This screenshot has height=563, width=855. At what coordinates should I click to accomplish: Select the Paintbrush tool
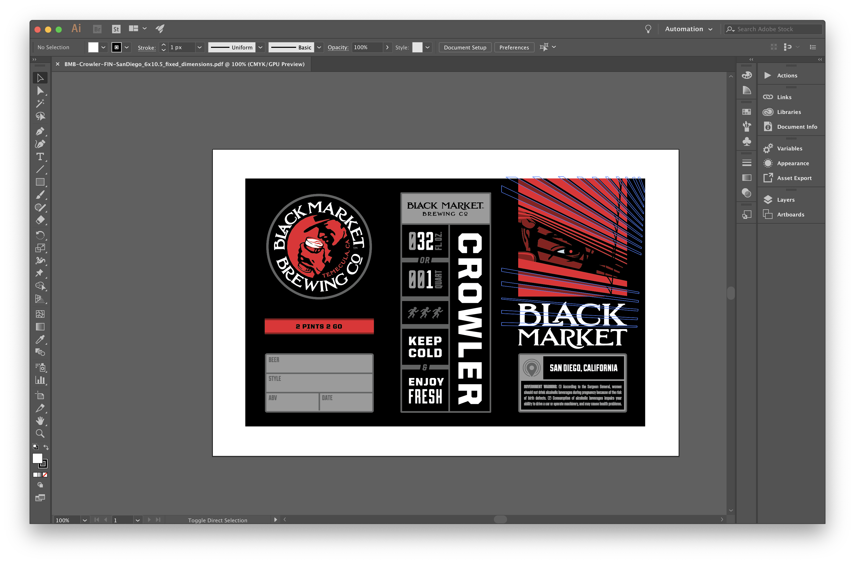pos(40,195)
